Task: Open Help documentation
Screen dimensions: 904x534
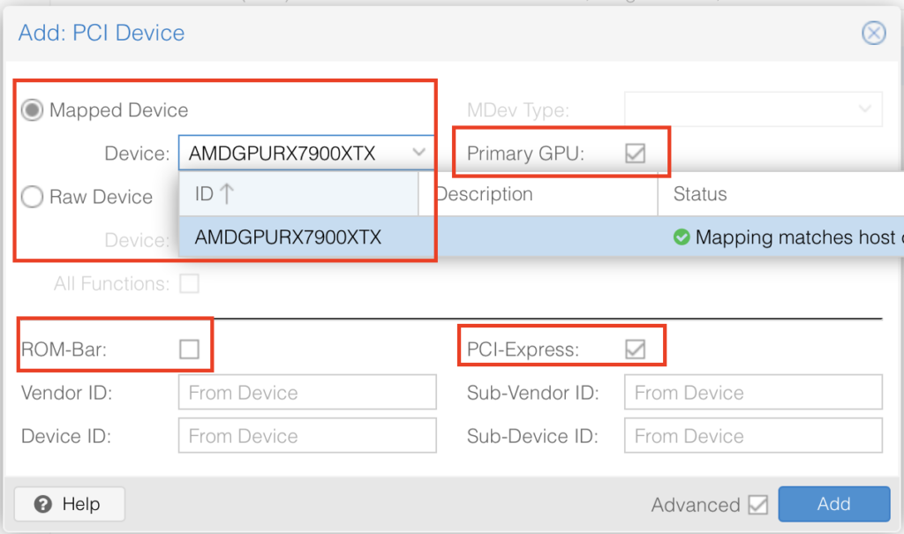Action: coord(68,504)
